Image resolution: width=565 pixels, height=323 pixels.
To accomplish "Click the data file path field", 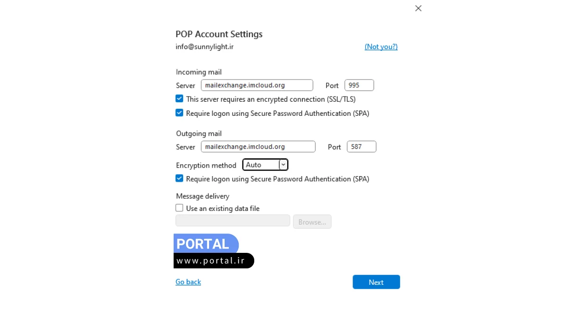I will [233, 221].
